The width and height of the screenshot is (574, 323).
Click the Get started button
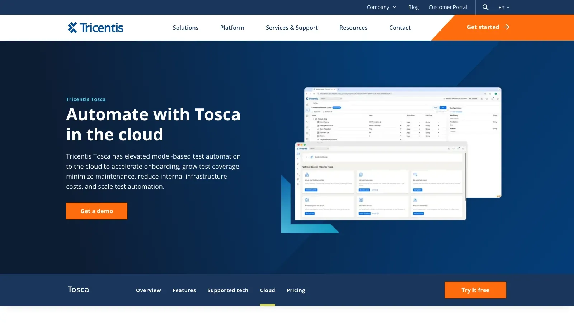click(488, 27)
